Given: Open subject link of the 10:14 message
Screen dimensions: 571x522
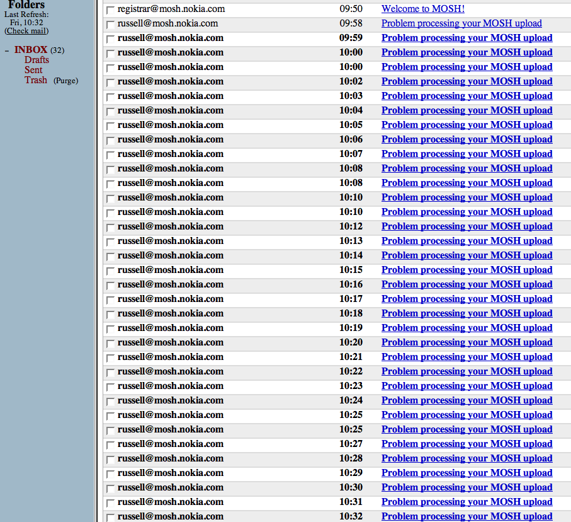Looking at the screenshot, I should coord(467,255).
